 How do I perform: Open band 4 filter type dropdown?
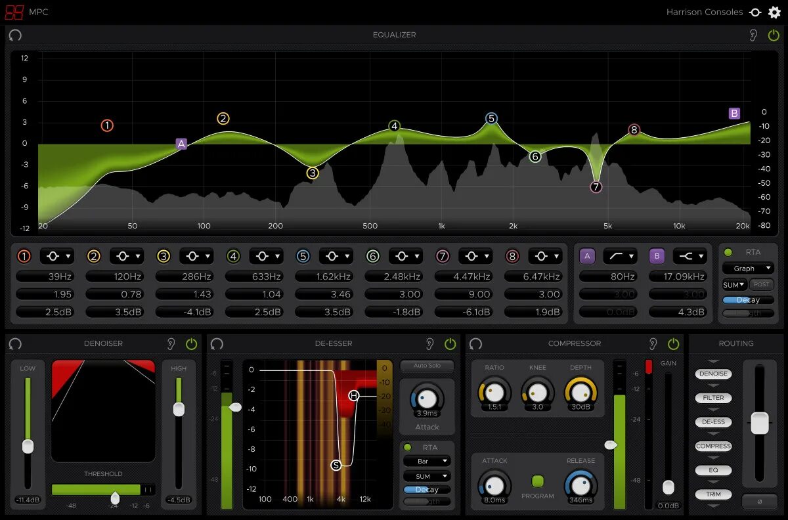coord(266,256)
